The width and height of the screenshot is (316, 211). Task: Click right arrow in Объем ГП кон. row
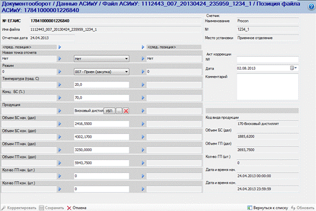[143, 163]
